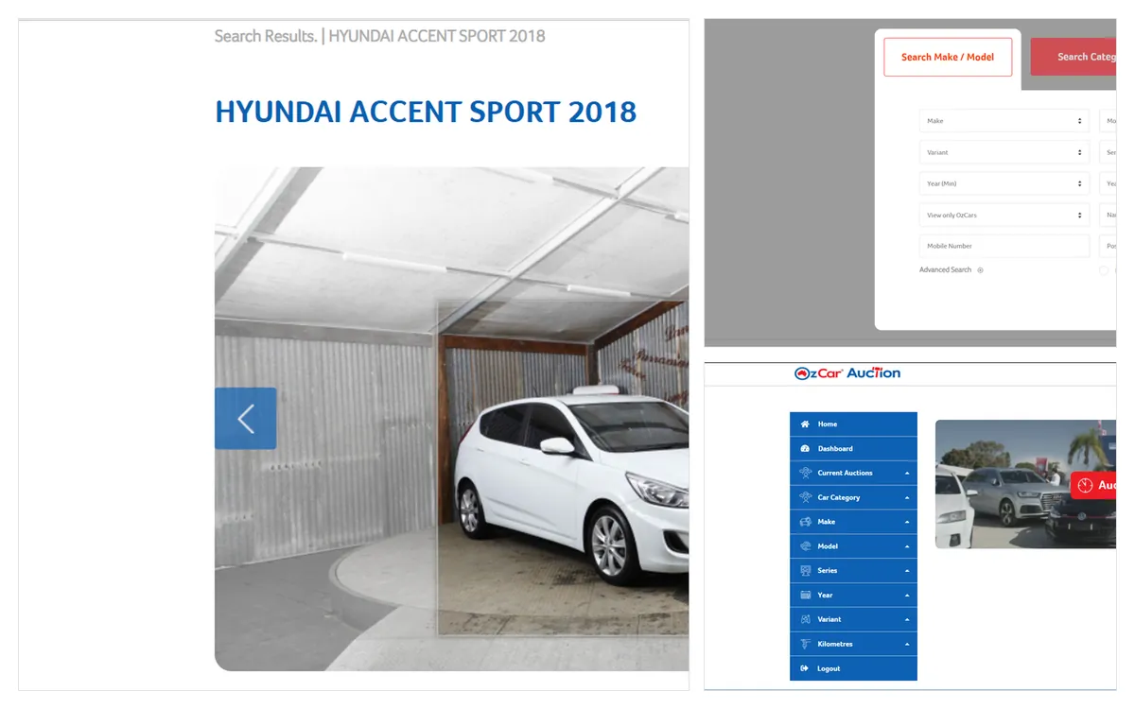
Task: Click the OzCar Auction logo
Action: 847,373
